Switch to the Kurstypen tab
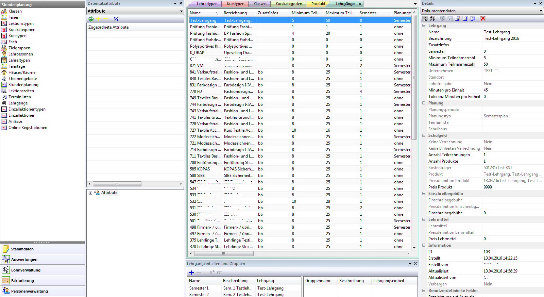This screenshot has height=297, width=544. tap(236, 4)
